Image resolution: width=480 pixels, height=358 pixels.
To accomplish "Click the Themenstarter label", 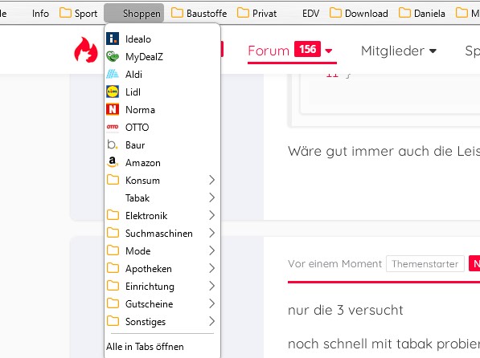I will point(425,264).
